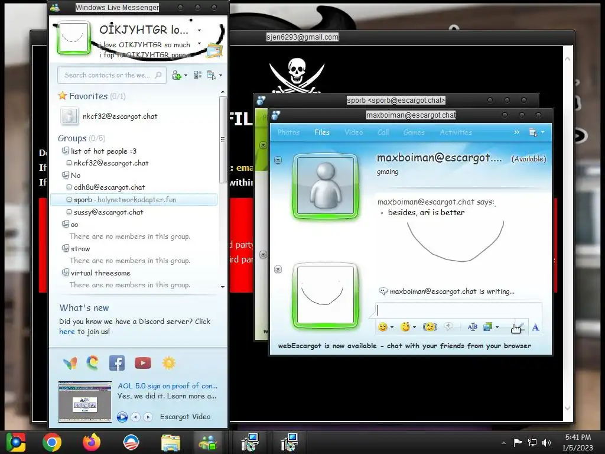Select cdh8u@escargot.chat contact
This screenshot has height=454, width=605.
point(109,187)
